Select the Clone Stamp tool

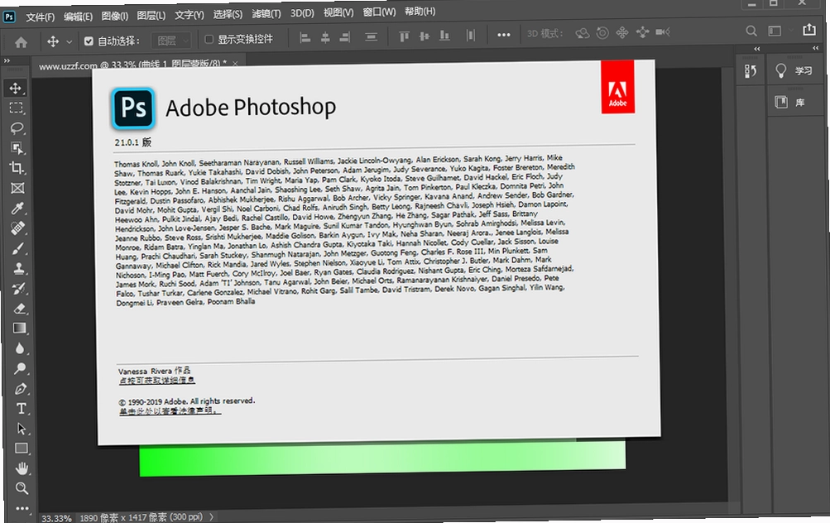[x=18, y=268]
